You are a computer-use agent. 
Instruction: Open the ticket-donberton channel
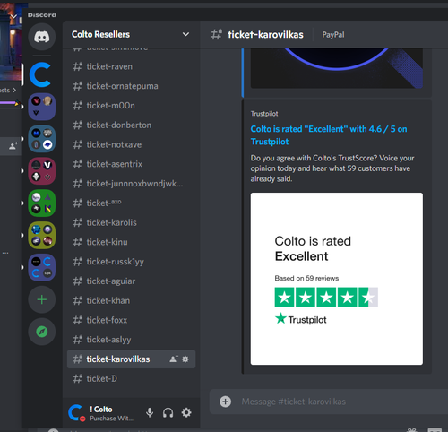(x=132, y=125)
